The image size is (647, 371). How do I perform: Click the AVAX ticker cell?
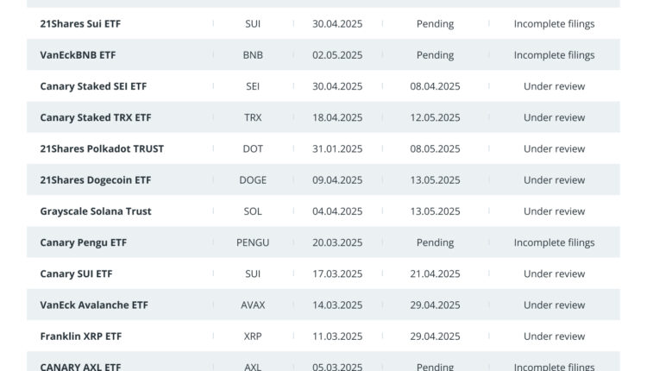253,305
